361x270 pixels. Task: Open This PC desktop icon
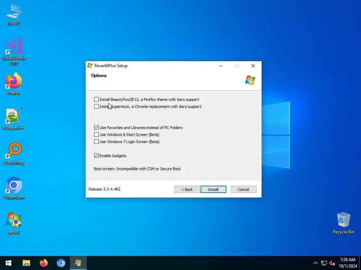click(x=14, y=14)
